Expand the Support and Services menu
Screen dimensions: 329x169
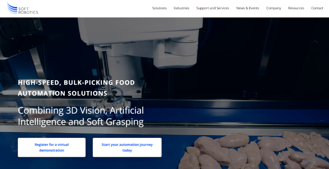tap(213, 8)
